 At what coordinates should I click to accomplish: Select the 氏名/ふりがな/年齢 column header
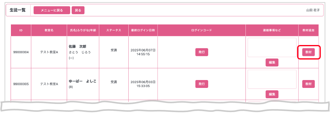[x=83, y=31]
